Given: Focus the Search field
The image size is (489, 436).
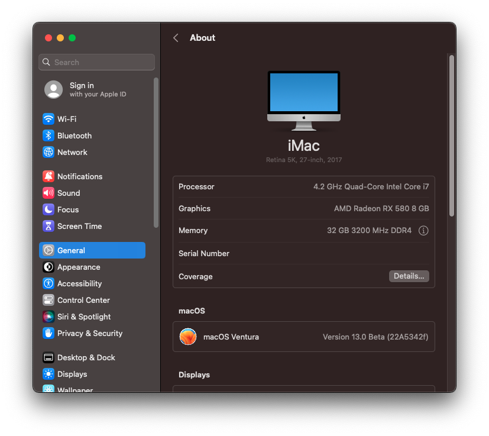Looking at the screenshot, I should pos(97,62).
